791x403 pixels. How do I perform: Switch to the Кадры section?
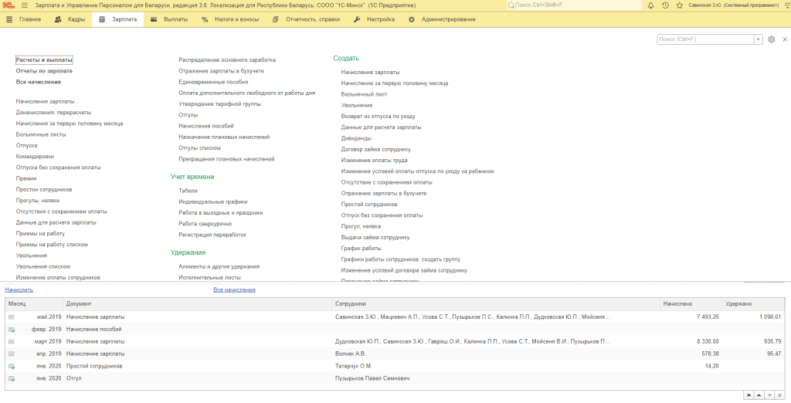click(71, 19)
